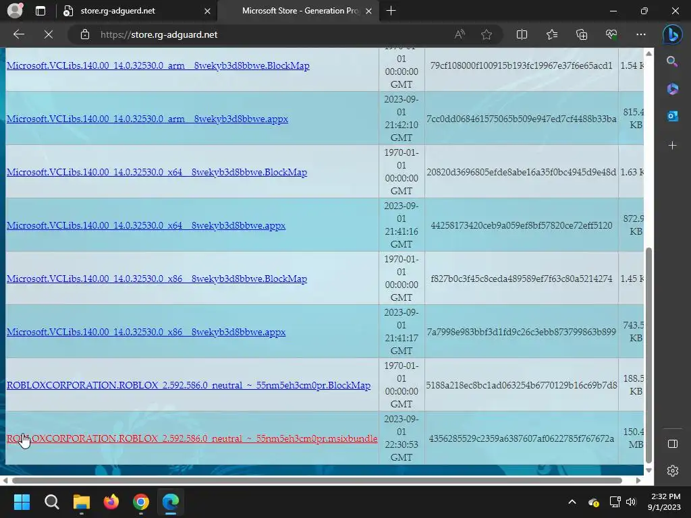Close the store.rg-adguerd.net tab
Viewport: 691px width, 518px height.
coord(207,11)
